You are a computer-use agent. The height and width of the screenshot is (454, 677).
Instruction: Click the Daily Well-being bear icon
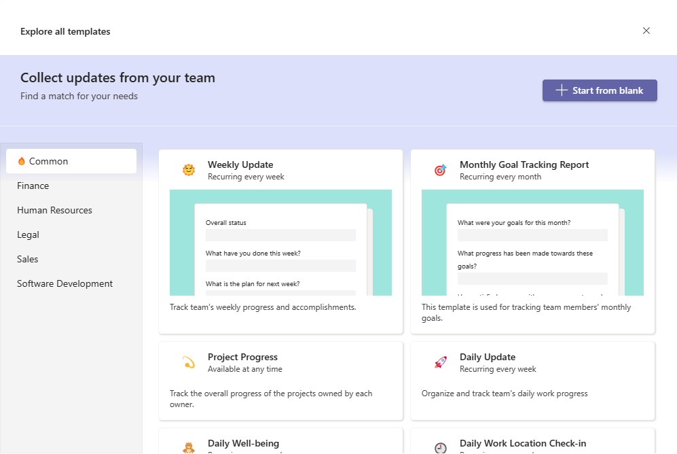[x=189, y=447]
